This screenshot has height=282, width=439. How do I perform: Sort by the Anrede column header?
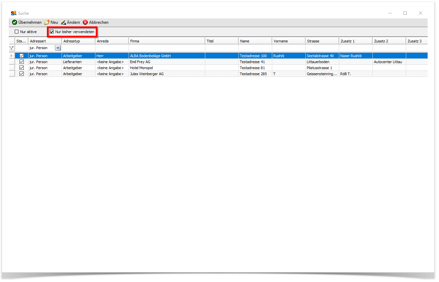[x=112, y=41]
